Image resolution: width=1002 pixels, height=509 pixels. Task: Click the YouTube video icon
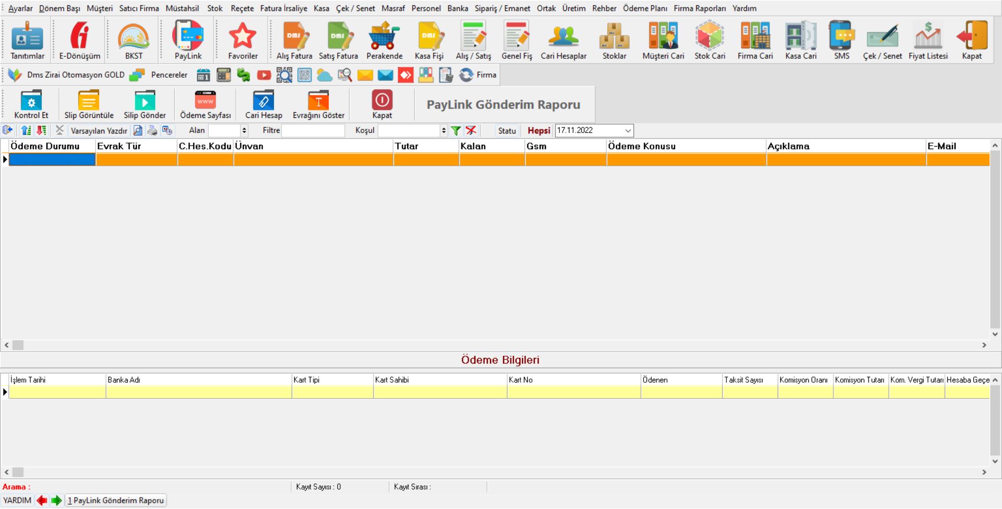(x=264, y=75)
